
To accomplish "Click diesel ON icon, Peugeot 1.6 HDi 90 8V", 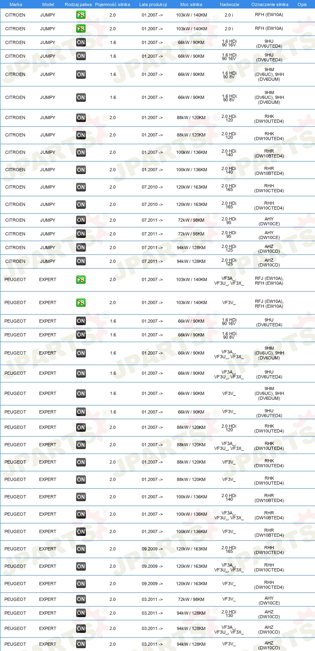I will (x=81, y=335).
